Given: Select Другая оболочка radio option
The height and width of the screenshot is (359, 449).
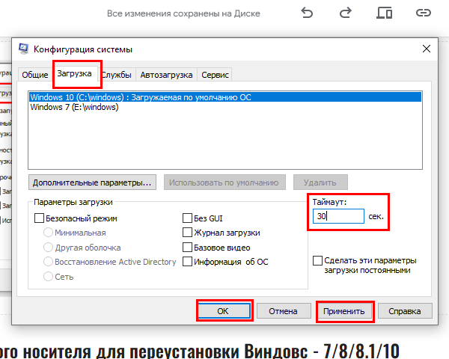Looking at the screenshot, I should click(x=48, y=247).
